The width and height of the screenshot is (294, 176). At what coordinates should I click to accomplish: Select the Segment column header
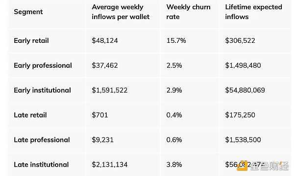[28, 12]
